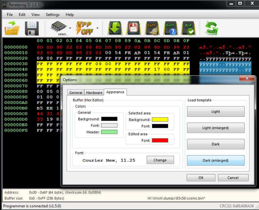Click the Buffer size value 0x0 - 0xFF
259x210 pixels.
click(x=47, y=198)
